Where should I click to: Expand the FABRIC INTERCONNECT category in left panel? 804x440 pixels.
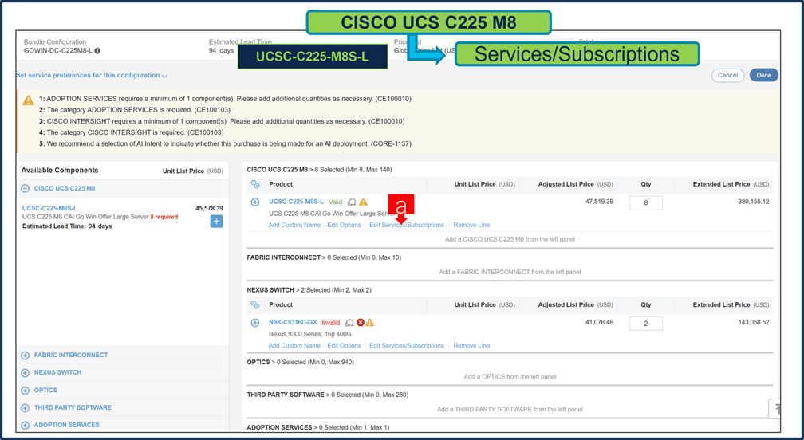click(26, 355)
